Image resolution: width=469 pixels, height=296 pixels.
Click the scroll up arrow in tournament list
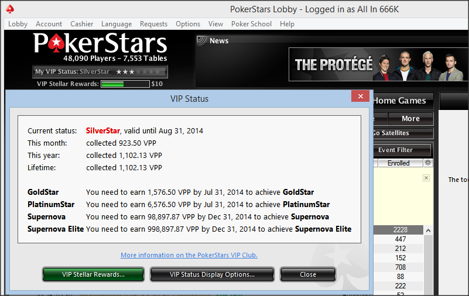pos(429,230)
